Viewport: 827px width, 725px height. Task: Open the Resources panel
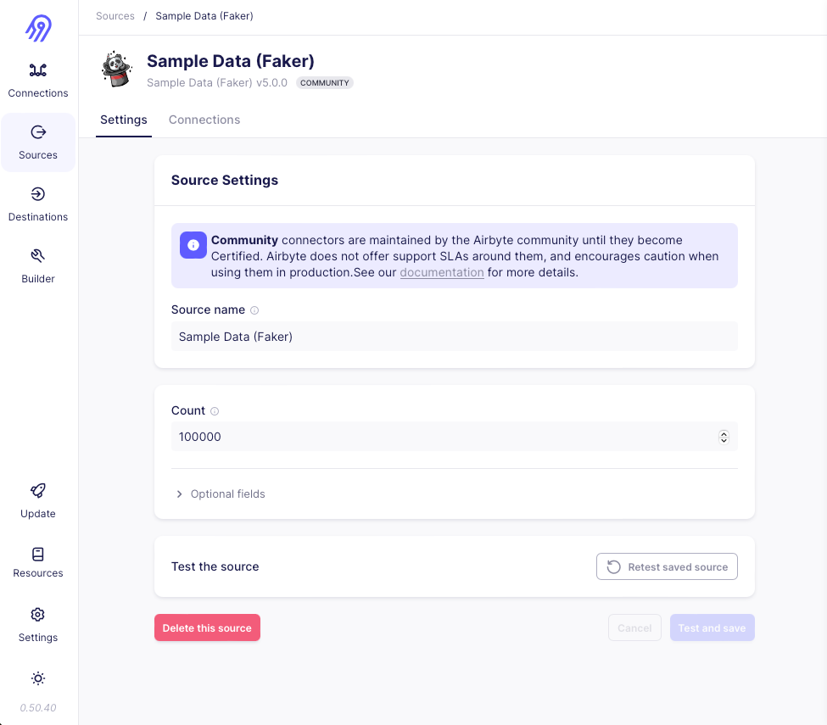coord(37,563)
